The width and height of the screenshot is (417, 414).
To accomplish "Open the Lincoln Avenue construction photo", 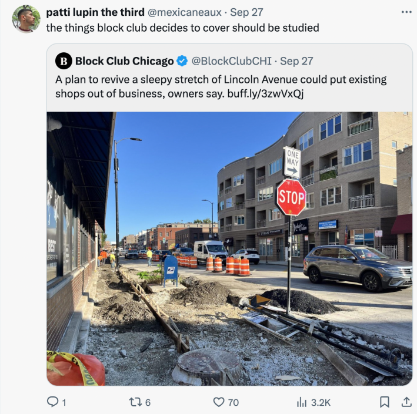I will click(x=229, y=248).
